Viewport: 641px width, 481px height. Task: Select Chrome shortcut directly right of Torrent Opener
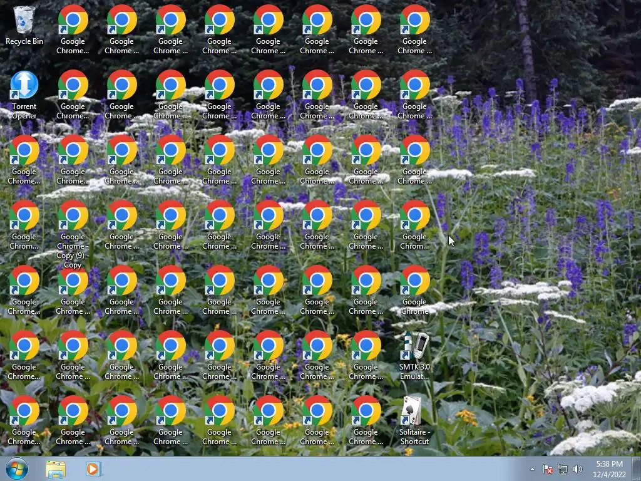(73, 95)
